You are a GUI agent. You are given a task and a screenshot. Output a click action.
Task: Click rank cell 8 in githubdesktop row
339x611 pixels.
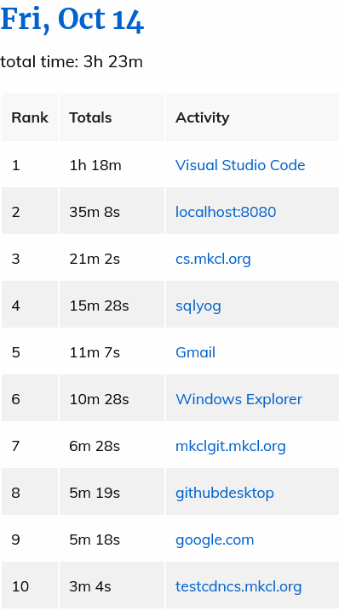[30, 491]
